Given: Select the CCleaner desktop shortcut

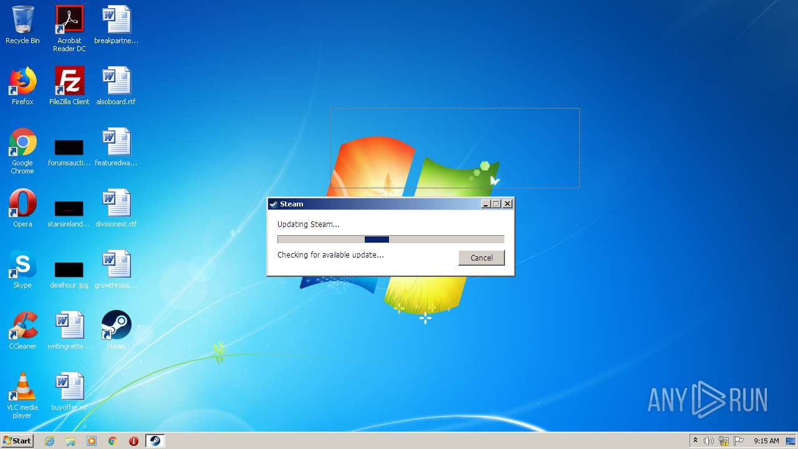Looking at the screenshot, I should [x=22, y=331].
